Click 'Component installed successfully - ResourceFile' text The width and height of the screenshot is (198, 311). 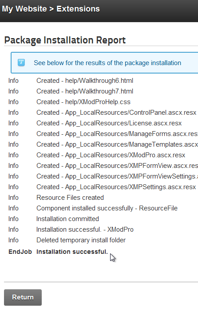(107, 208)
